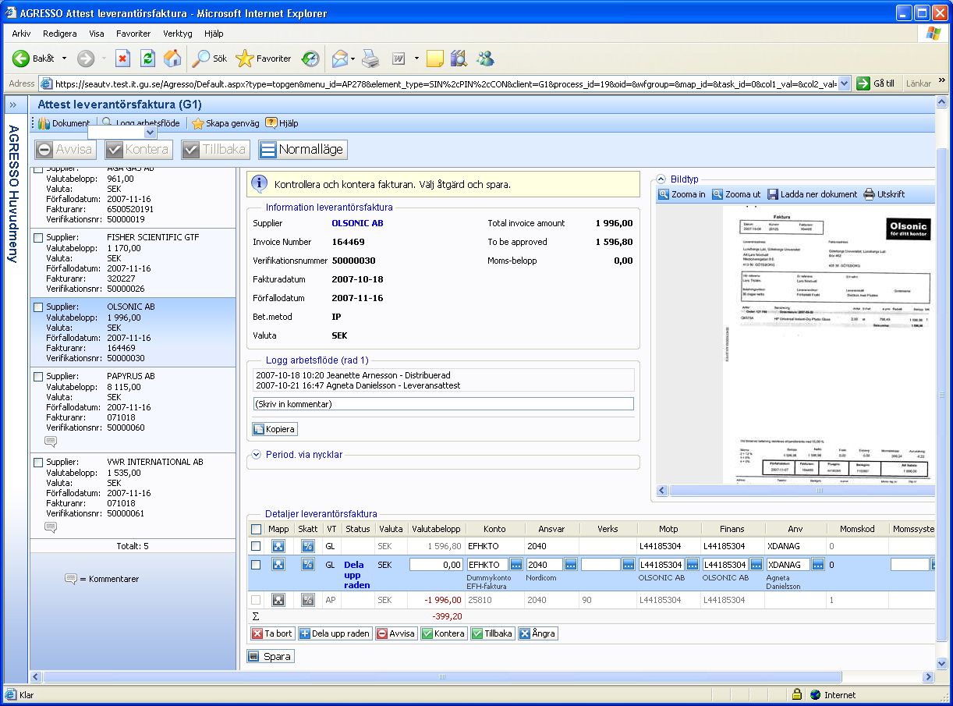Click the Mapp icon in the 0,00 row
953x706 pixels.
[278, 565]
